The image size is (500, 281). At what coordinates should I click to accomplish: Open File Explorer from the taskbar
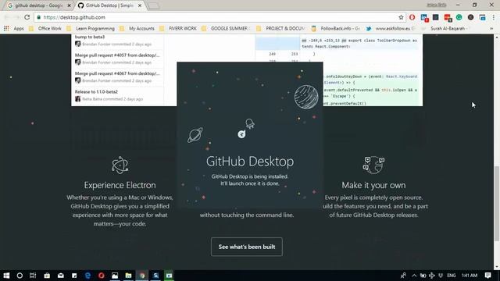click(x=128, y=276)
